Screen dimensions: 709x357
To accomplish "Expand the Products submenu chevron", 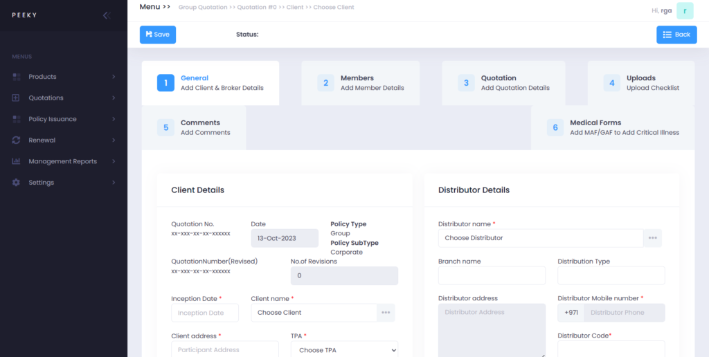I will click(114, 77).
